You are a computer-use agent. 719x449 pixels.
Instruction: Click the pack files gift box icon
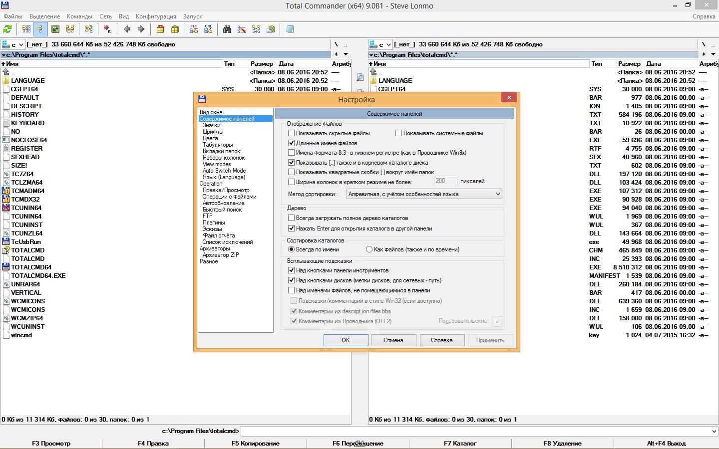160,29
